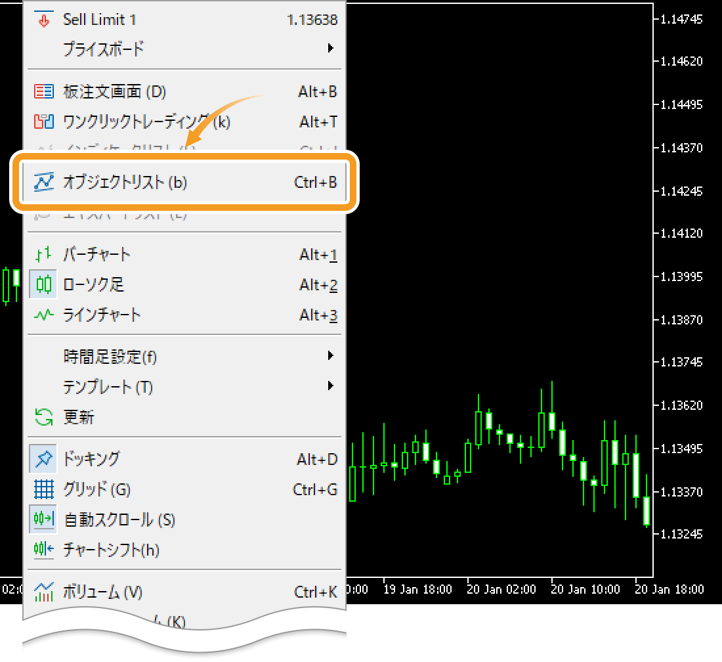Open テンプレート (T) submenu
This screenshot has width=722, height=662.
pos(184,387)
